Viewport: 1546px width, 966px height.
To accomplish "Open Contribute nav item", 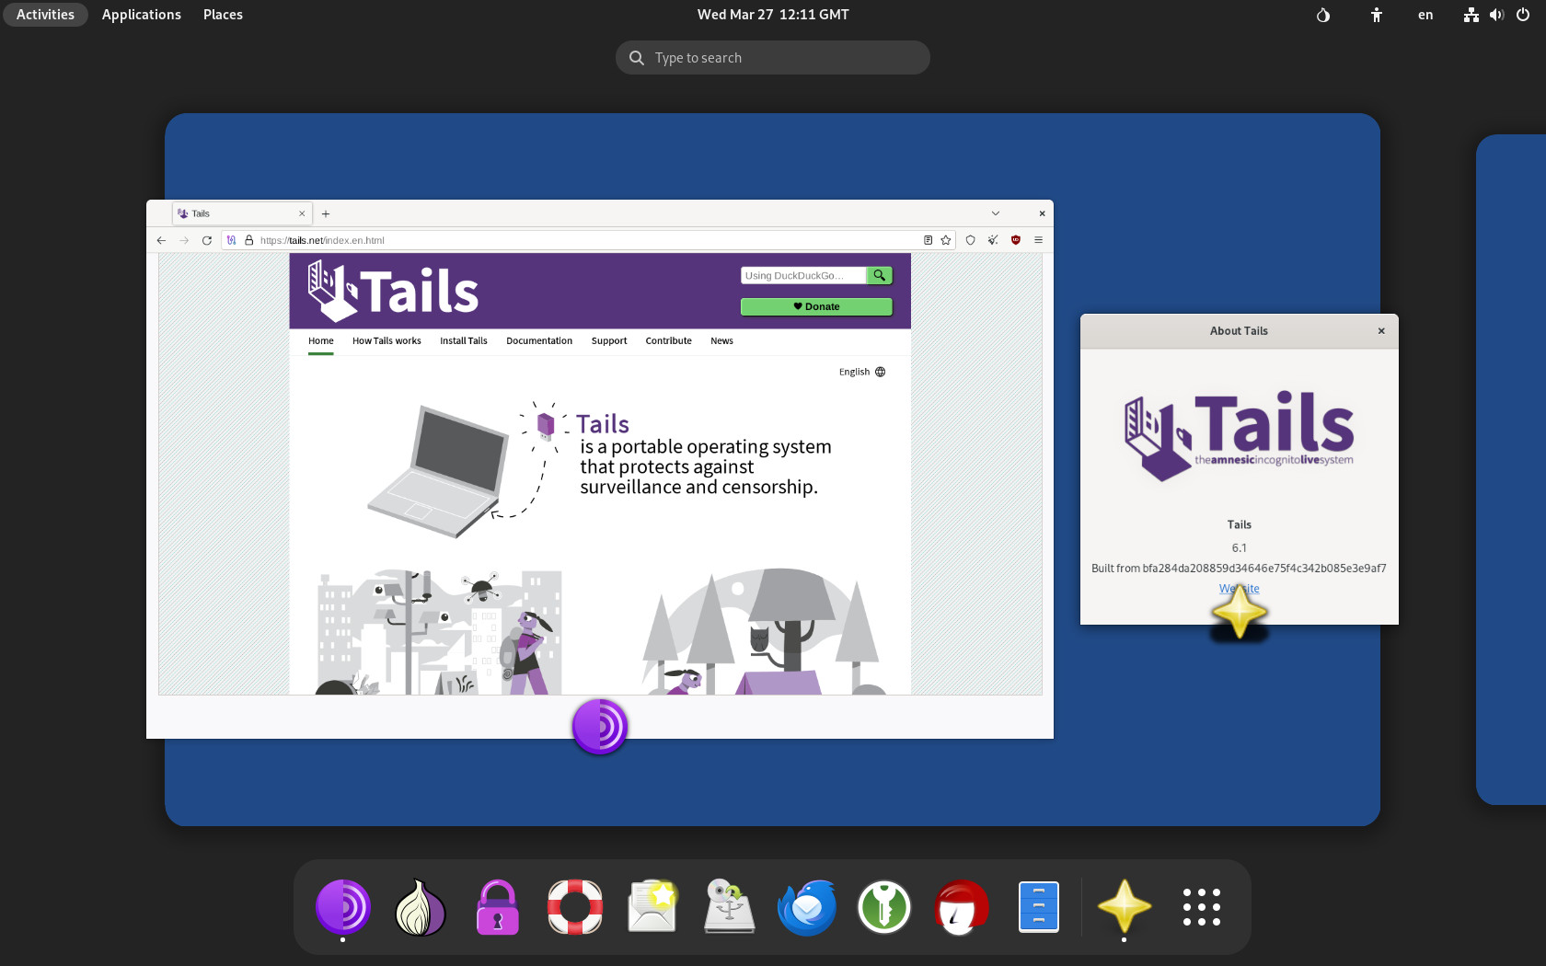I will (x=669, y=341).
